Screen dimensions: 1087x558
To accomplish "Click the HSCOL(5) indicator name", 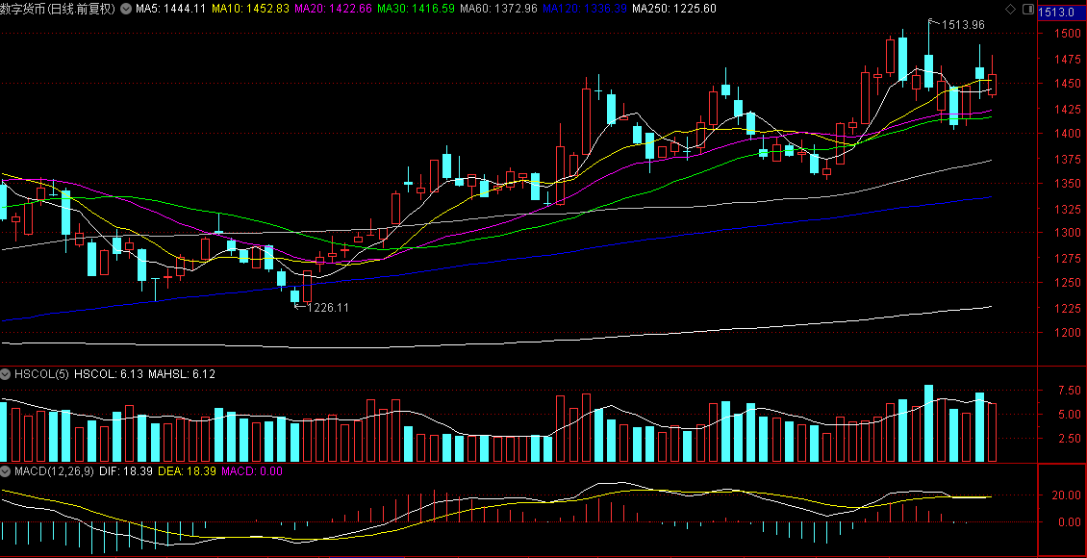I will (41, 374).
